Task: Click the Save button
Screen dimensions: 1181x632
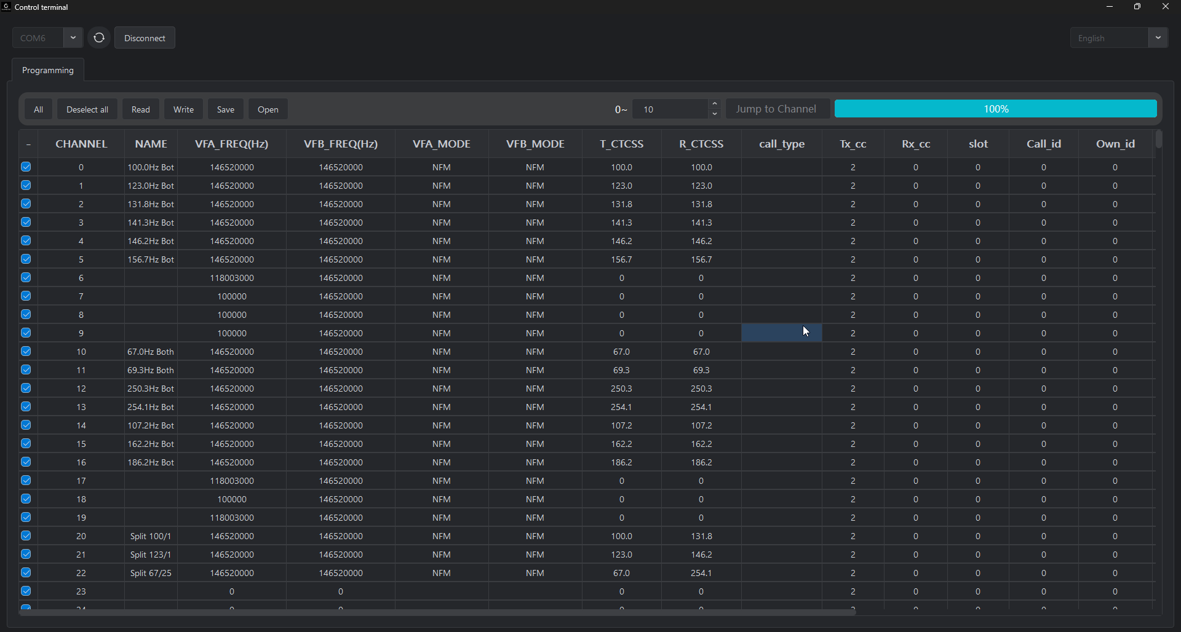Action: tap(225, 109)
